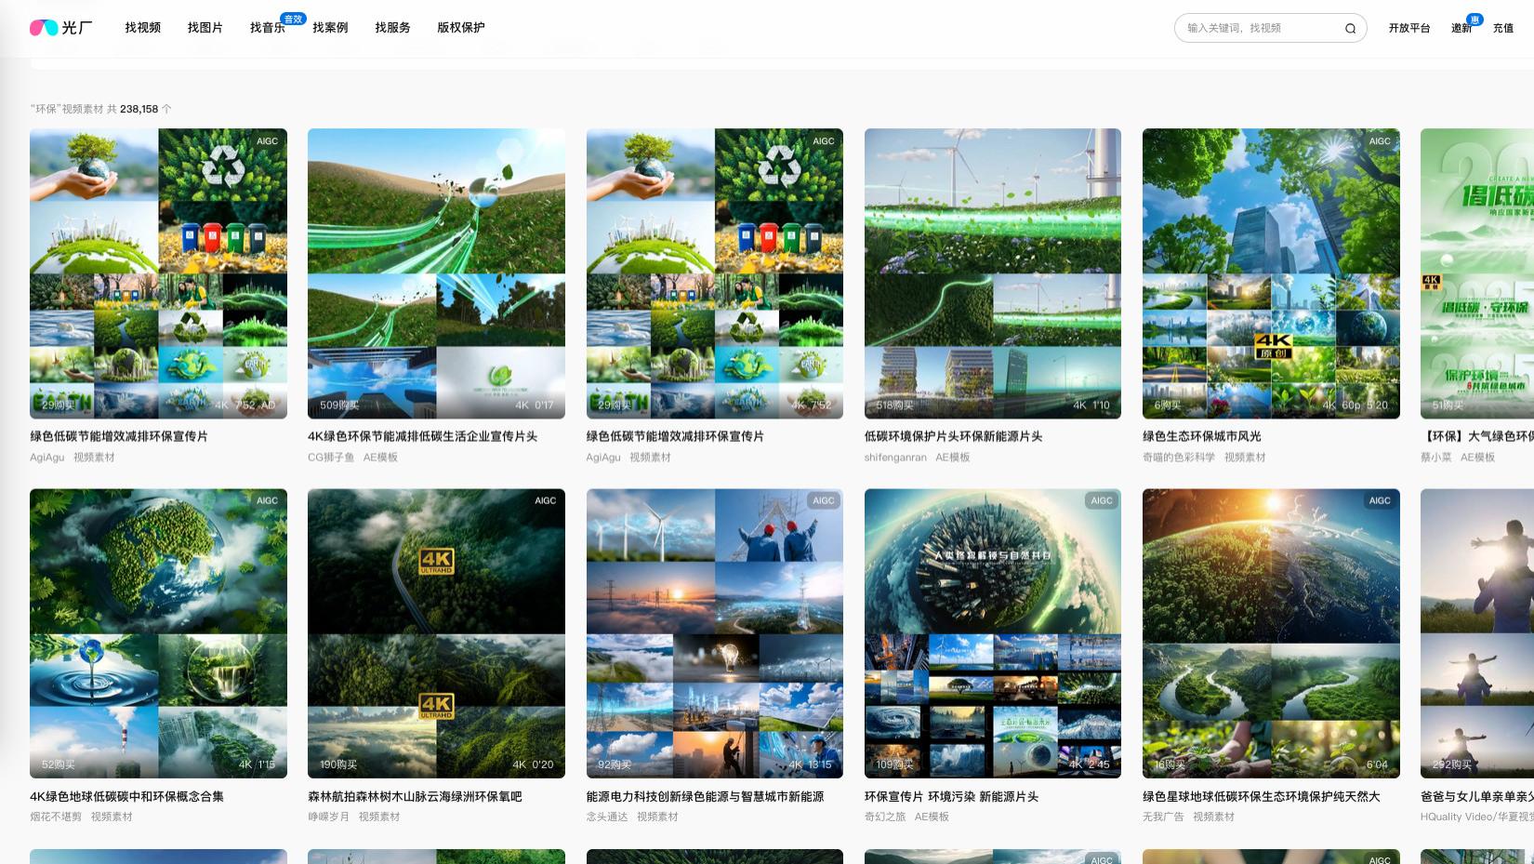Screen dimensions: 1534x864
Task: Click AE模板 tag next to 蔡小菜
Action: click(x=1477, y=458)
